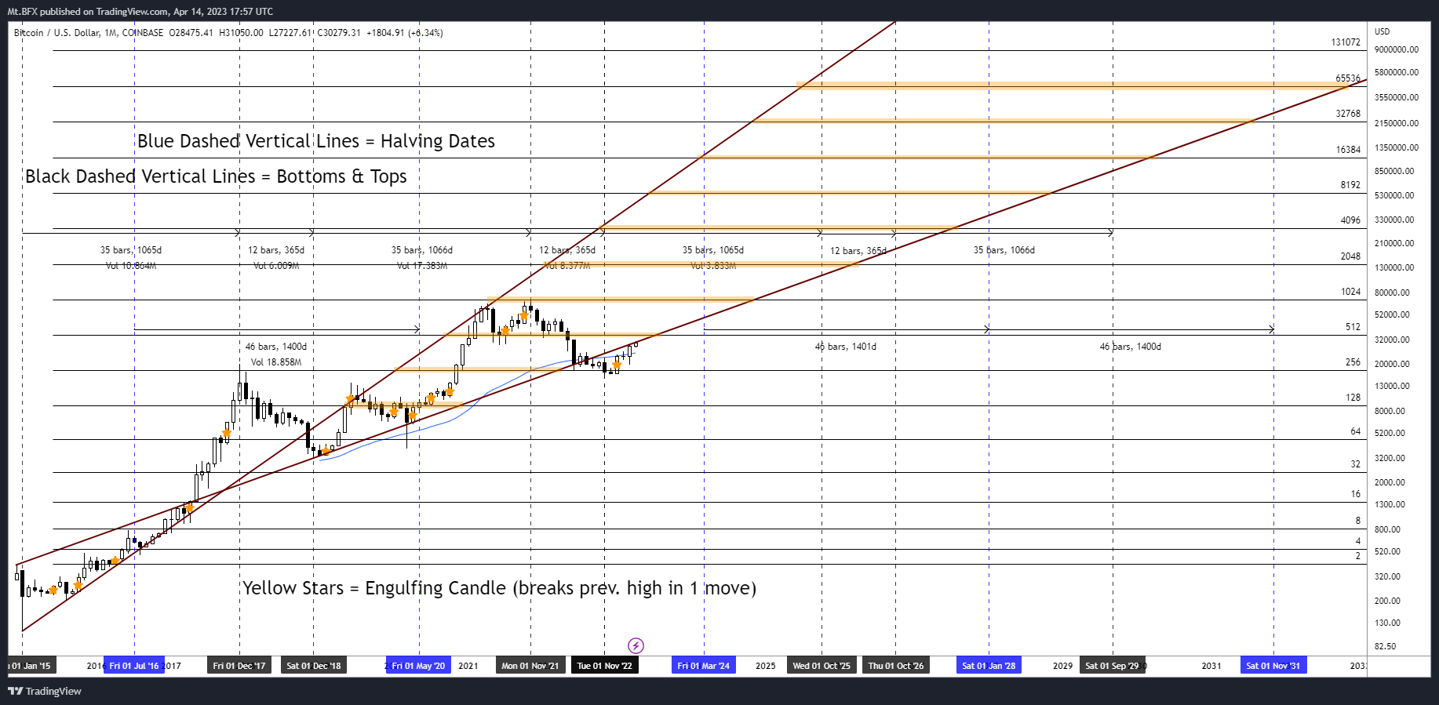Click the 20000.00 price axis value
The width and height of the screenshot is (1439, 705).
pos(1392,364)
